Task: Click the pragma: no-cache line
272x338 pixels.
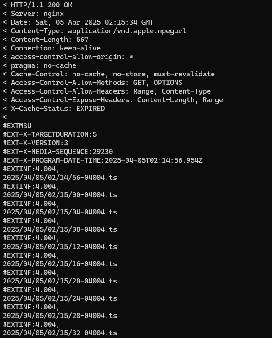Action: [39, 65]
